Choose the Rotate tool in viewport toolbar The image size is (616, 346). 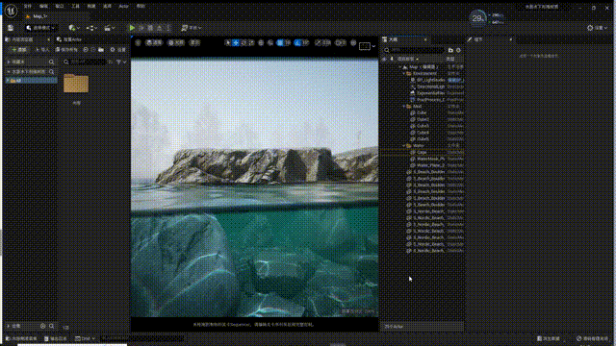pos(244,42)
